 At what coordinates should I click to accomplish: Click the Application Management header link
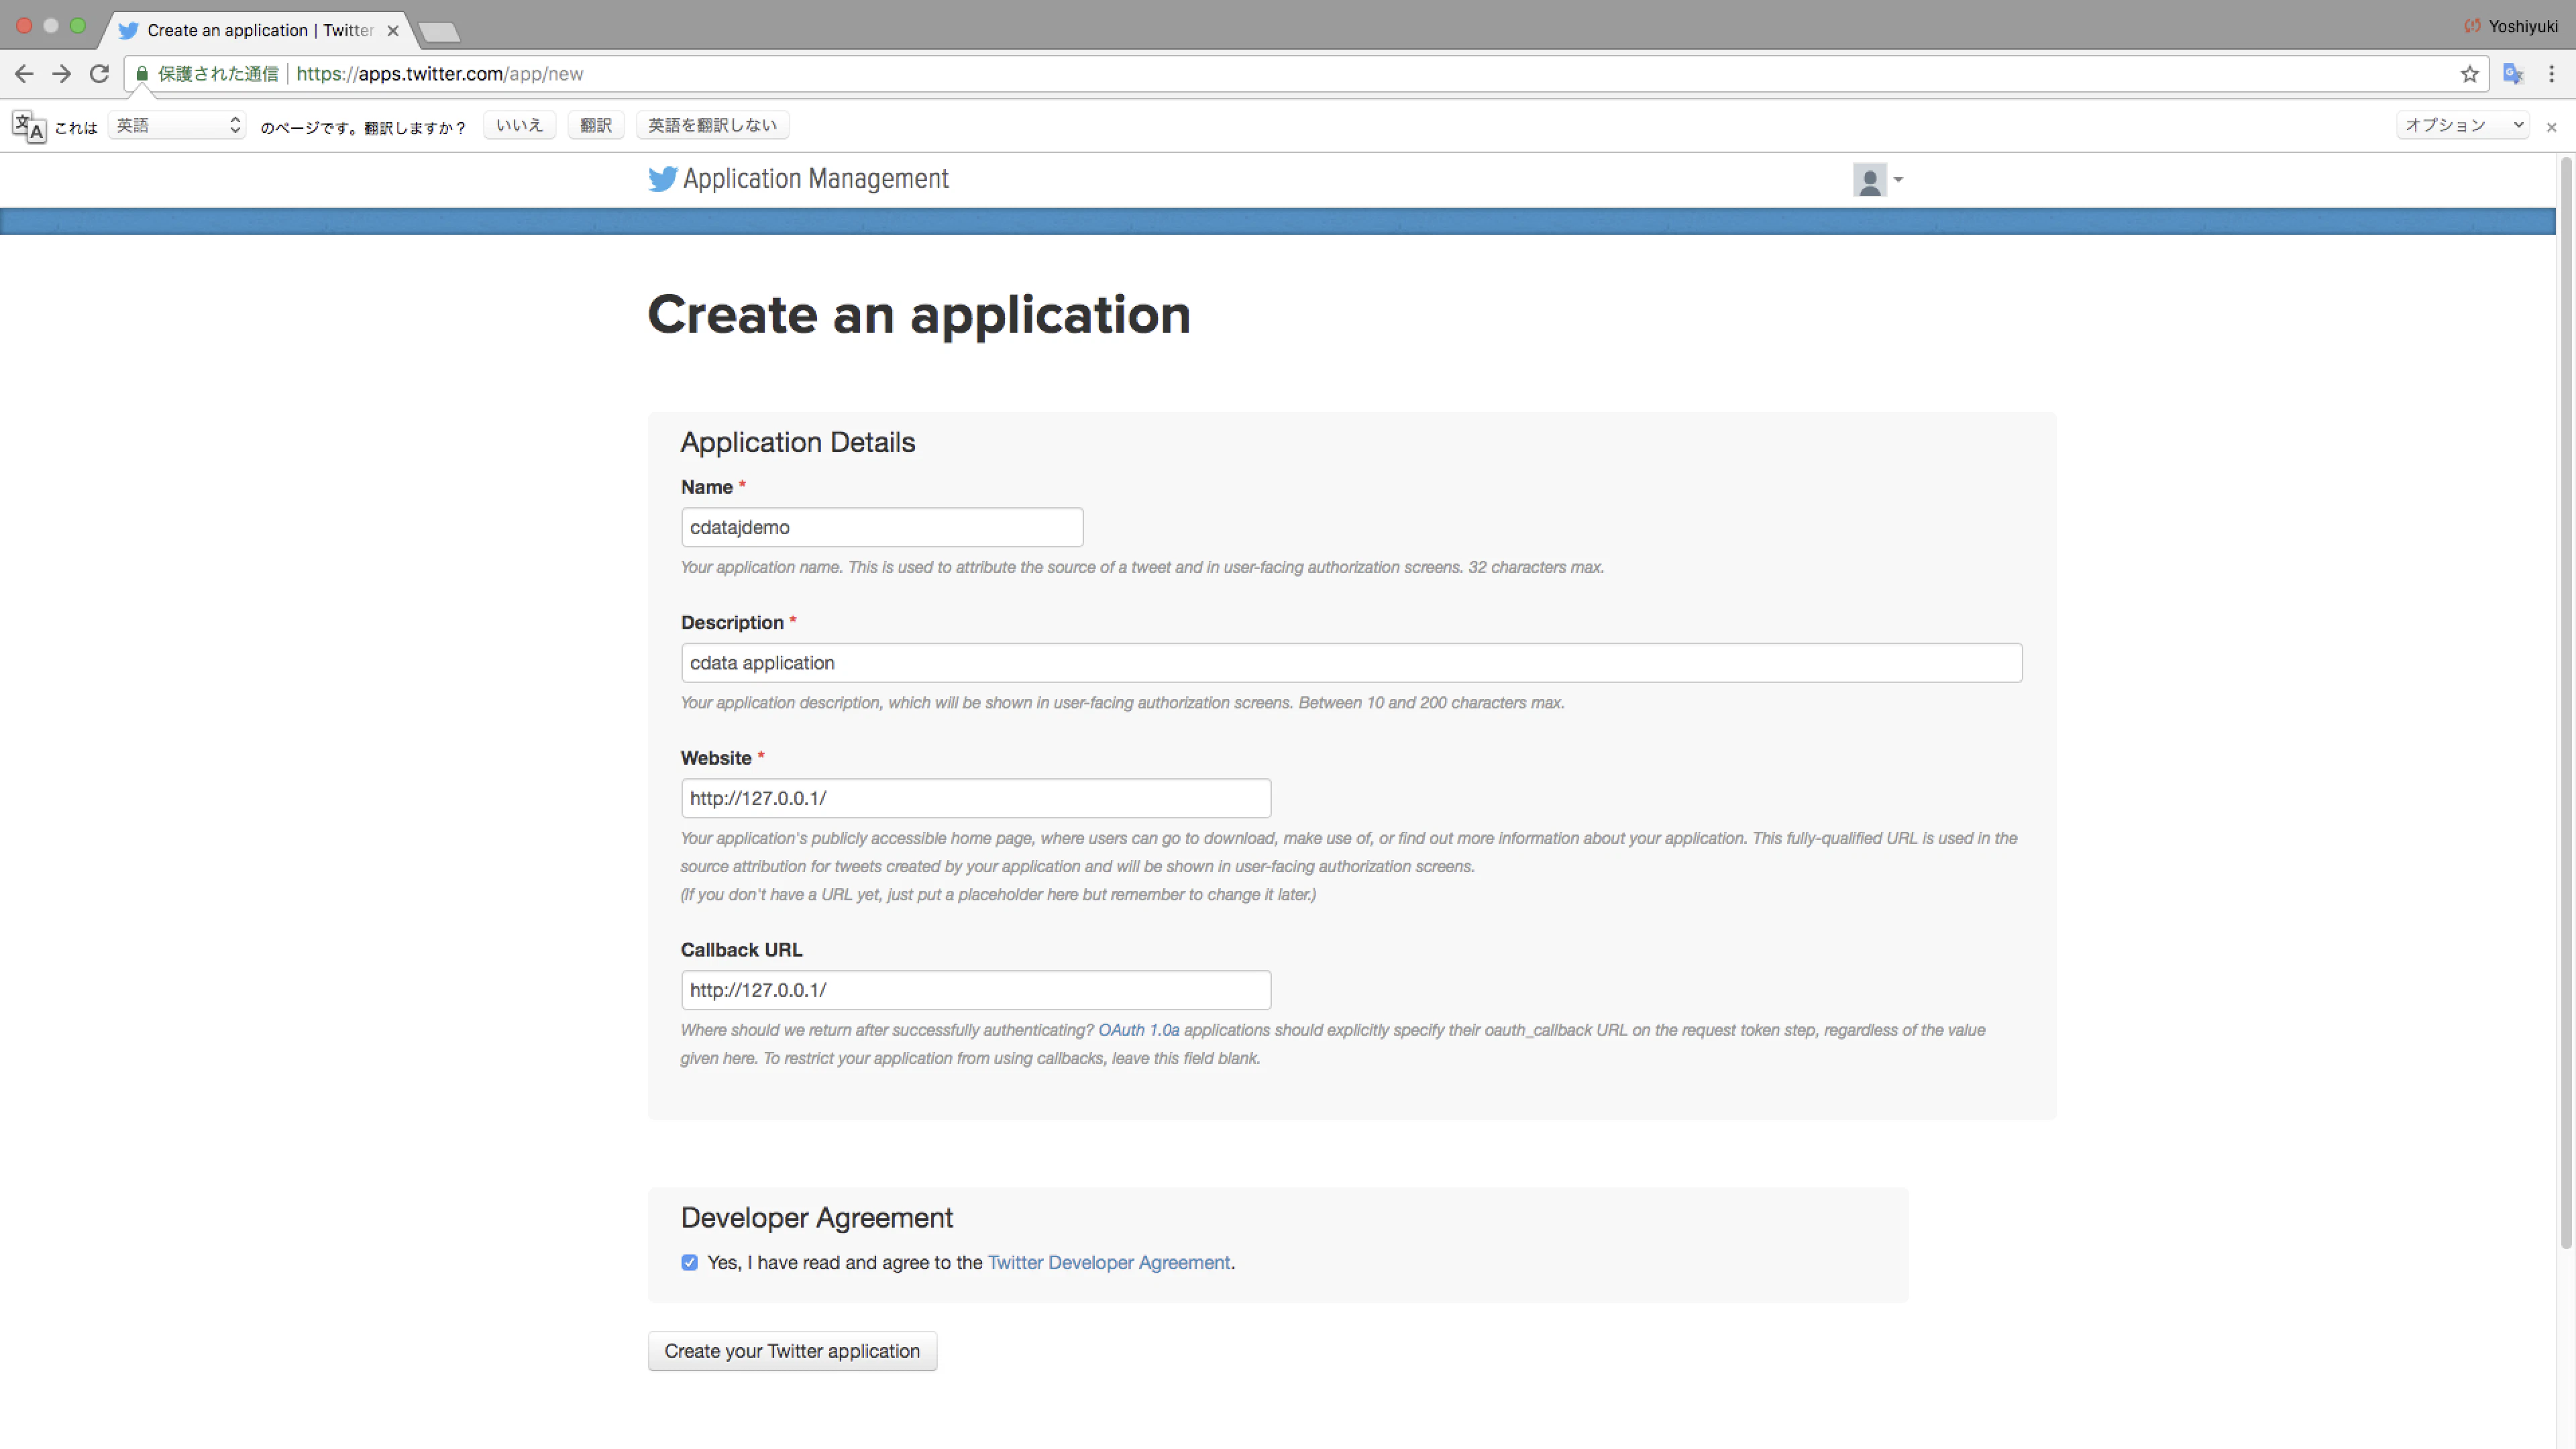click(x=815, y=179)
